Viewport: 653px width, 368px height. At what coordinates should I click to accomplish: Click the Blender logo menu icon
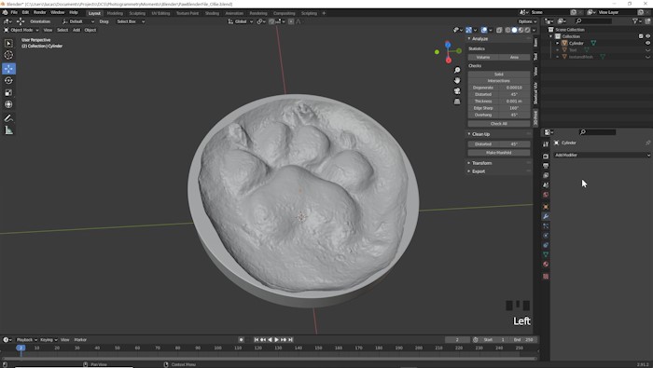click(x=5, y=12)
